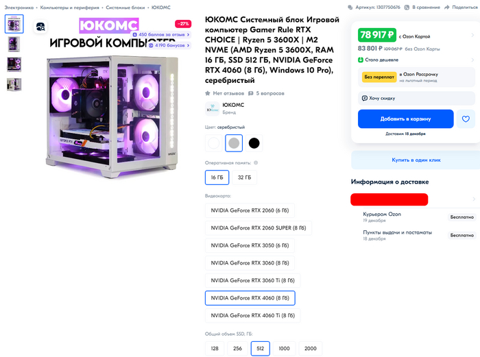Viewport: 480px width, 357px height.
Task: Click the 5 questions chat icon
Action: [251, 93]
